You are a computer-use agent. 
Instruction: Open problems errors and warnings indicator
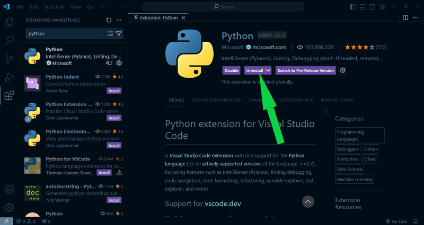[25, 221]
